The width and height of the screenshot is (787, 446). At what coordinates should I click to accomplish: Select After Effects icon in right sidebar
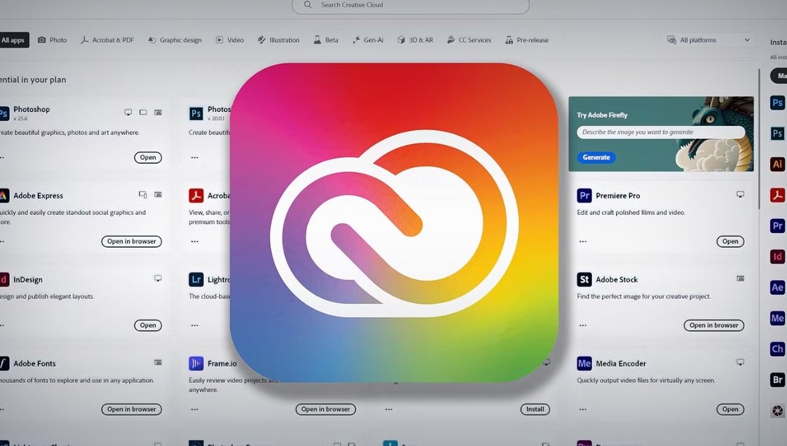tap(777, 287)
